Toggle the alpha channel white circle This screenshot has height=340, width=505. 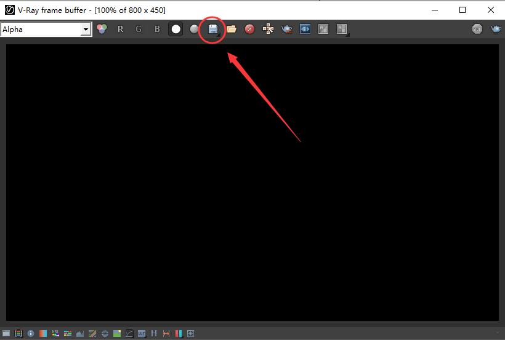pos(176,30)
